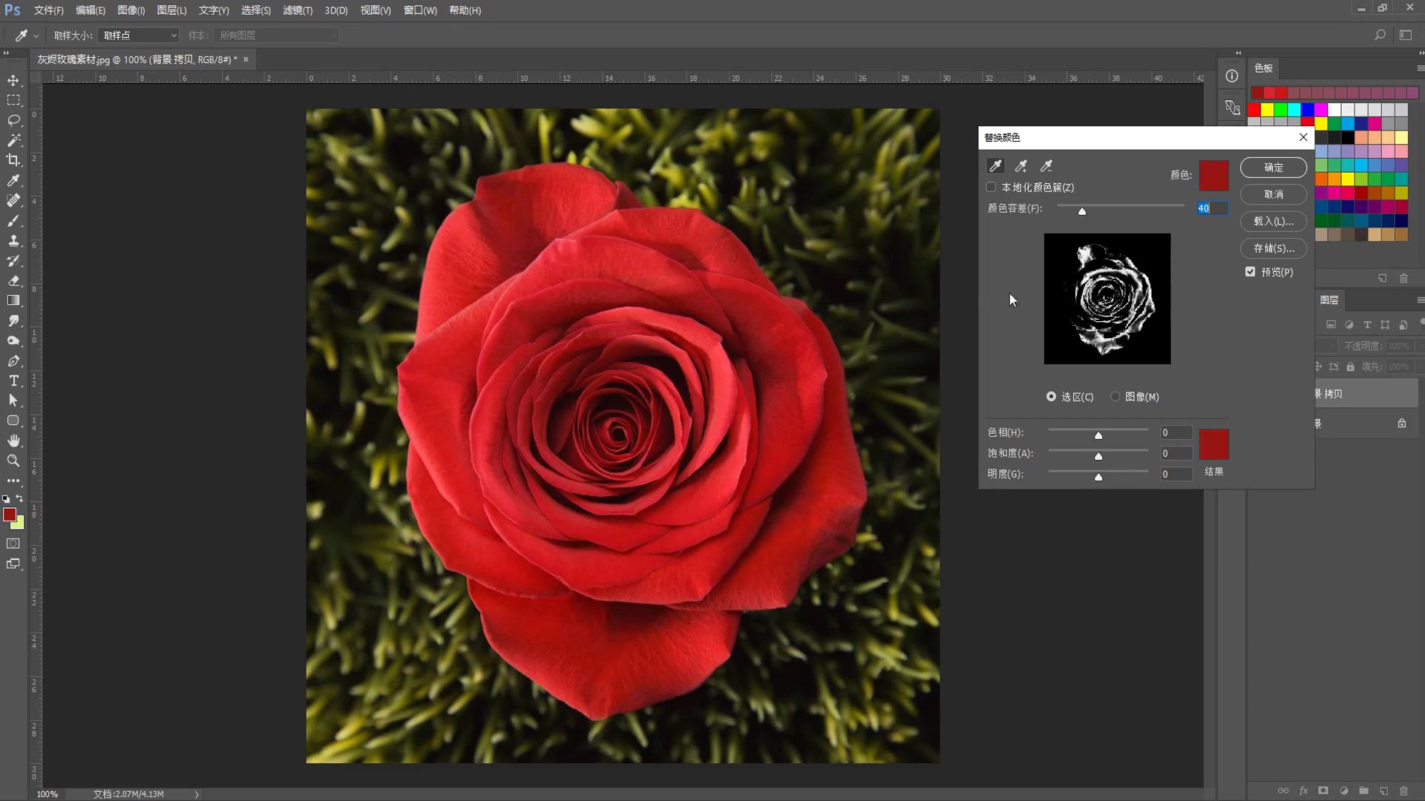Image resolution: width=1425 pixels, height=801 pixels.
Task: Open the Swatches panel flyout menu
Action: [1420, 68]
